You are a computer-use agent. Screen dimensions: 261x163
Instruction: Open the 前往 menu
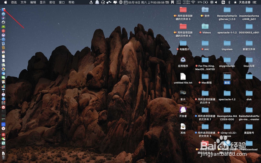click(52, 2)
